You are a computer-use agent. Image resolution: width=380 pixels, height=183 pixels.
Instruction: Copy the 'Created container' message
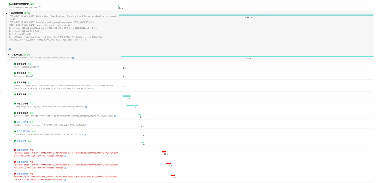pos(85,125)
